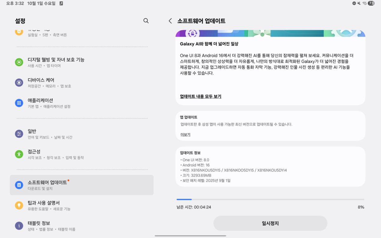Click the back arrow on Software update page
Viewport: 381px width, 238px height.
click(x=170, y=21)
